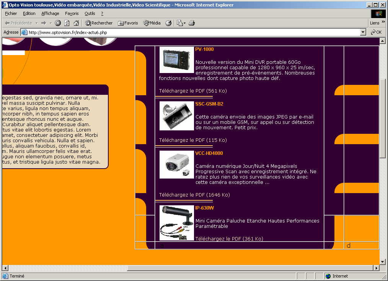Click the VCC-HD4000 camera thumbnail
This screenshot has width=388, height=281.
coord(177,165)
